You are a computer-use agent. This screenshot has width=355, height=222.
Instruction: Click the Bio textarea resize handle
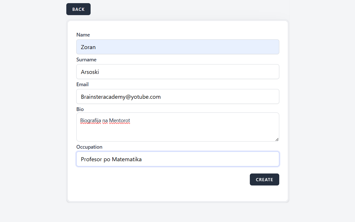tap(277, 139)
